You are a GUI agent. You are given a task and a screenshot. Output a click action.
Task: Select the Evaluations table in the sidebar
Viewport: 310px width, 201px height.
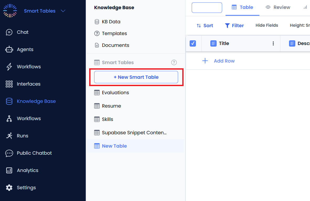115,92
